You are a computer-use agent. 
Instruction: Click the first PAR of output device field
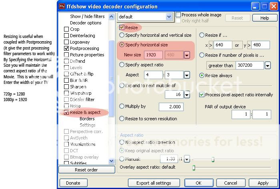pyautogui.click(x=241, y=114)
